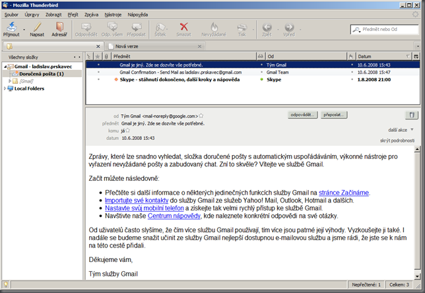This screenshot has height=293, width=425.
Task: Sort by Datum column
Action: pyautogui.click(x=384, y=56)
